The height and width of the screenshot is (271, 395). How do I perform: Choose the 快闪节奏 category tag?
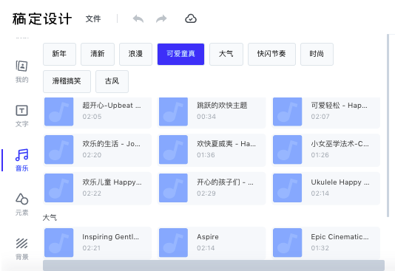(x=271, y=54)
